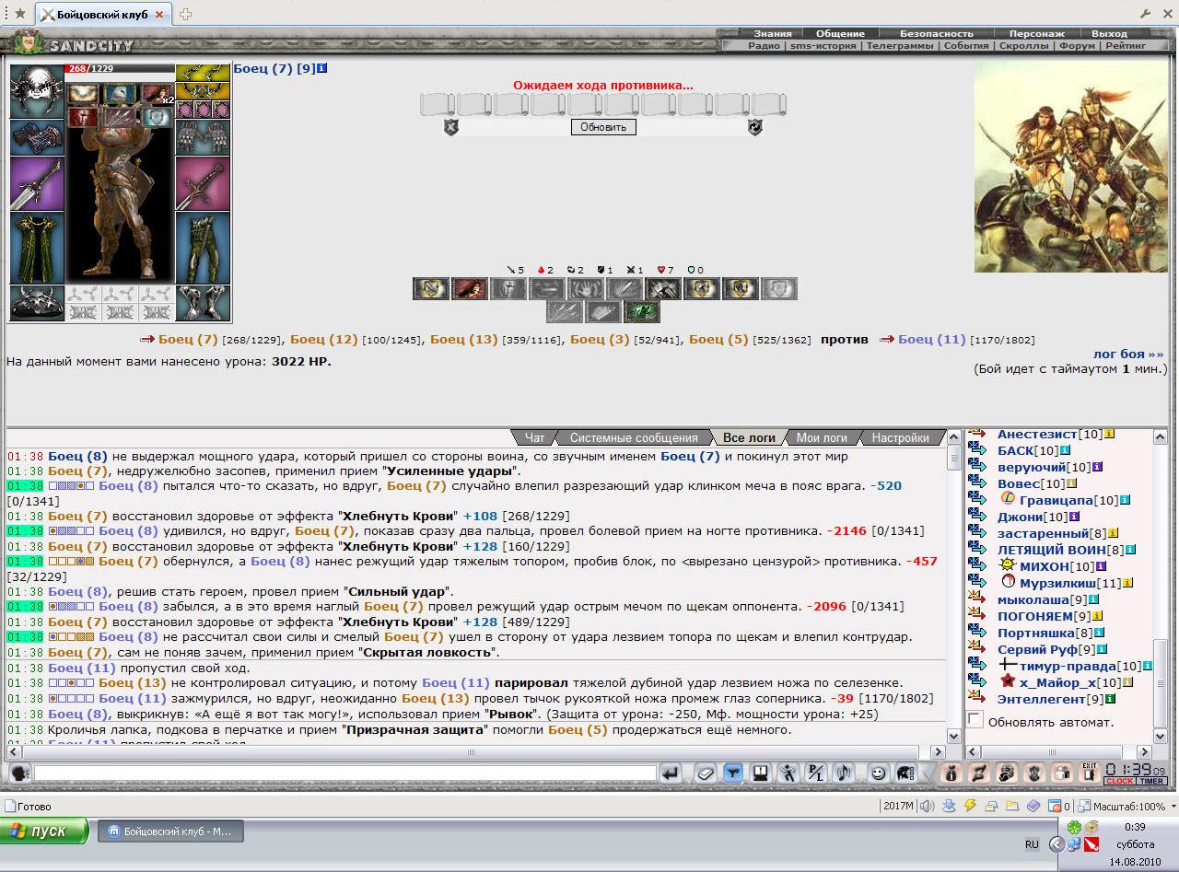Click player Гравицапа in the list
This screenshot has width=1179, height=872.
[1056, 500]
